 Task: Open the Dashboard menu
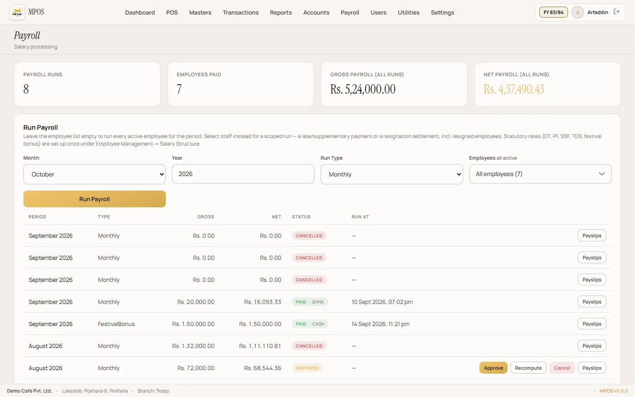pos(140,13)
